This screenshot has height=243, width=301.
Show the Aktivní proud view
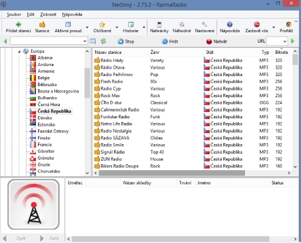point(68,27)
